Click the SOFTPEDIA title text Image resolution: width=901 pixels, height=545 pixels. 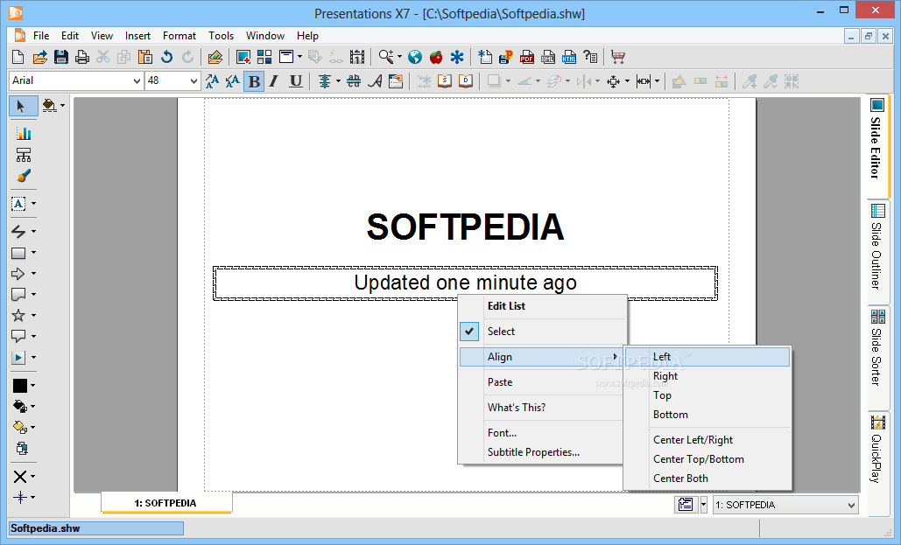466,227
